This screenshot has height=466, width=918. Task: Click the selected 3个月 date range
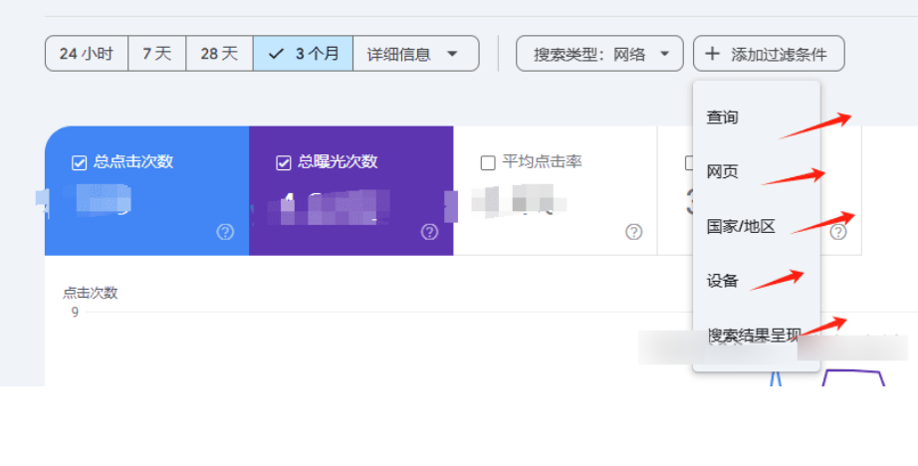tap(304, 54)
